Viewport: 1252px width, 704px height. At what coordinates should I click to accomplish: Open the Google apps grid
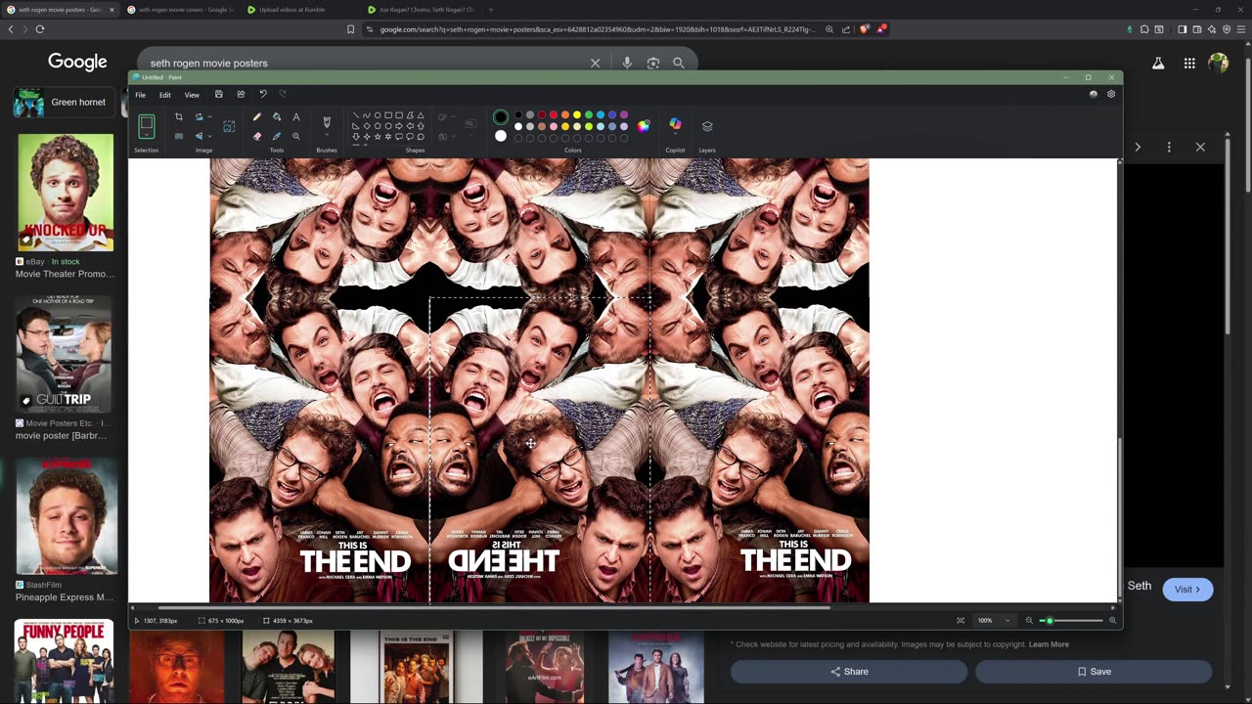pos(1189,64)
